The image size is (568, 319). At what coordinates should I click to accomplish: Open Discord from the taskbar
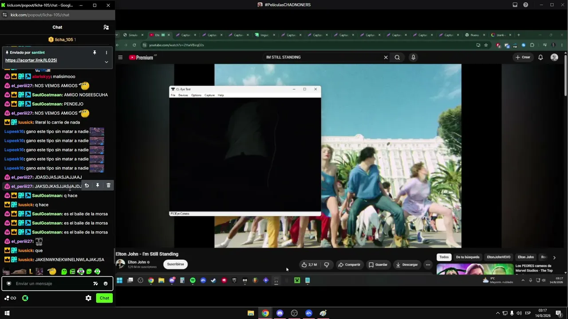pyautogui.click(x=280, y=313)
